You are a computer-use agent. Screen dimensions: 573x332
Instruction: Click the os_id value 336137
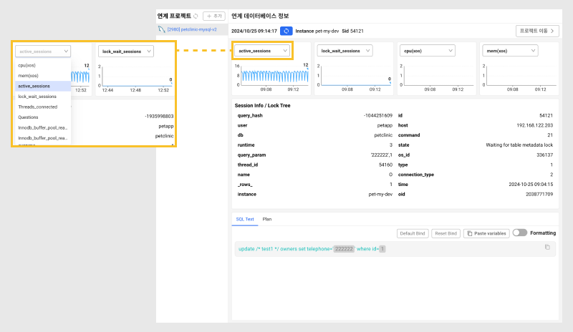click(x=544, y=155)
